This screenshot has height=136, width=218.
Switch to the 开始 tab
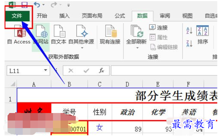42,16
